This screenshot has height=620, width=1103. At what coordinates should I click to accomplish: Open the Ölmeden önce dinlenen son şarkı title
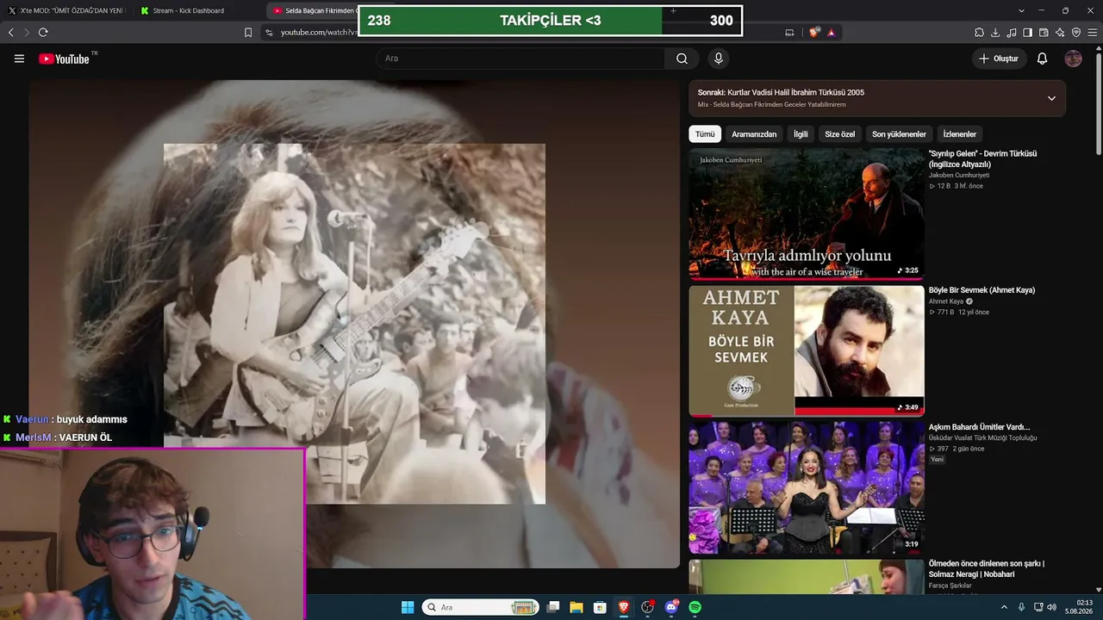click(x=987, y=569)
